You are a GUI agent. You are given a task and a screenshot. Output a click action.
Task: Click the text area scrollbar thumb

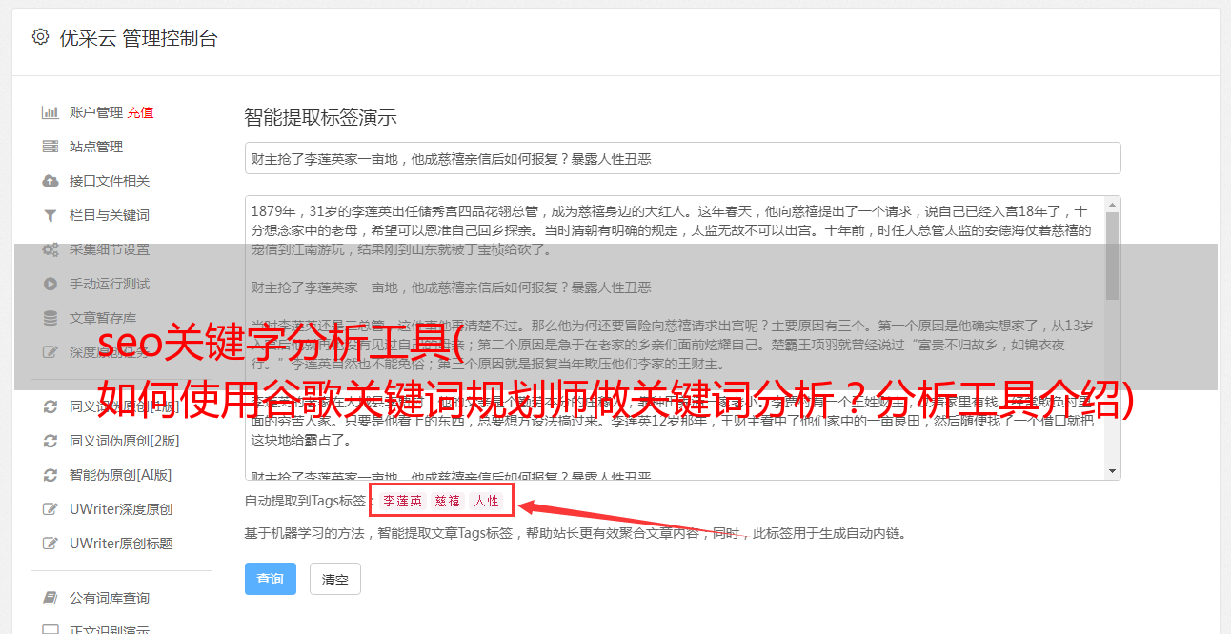tap(1112, 256)
